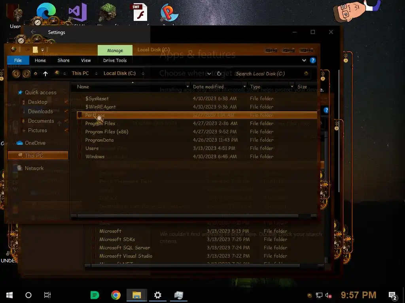Sort by the Name column header
405x303 pixels.
coord(83,87)
